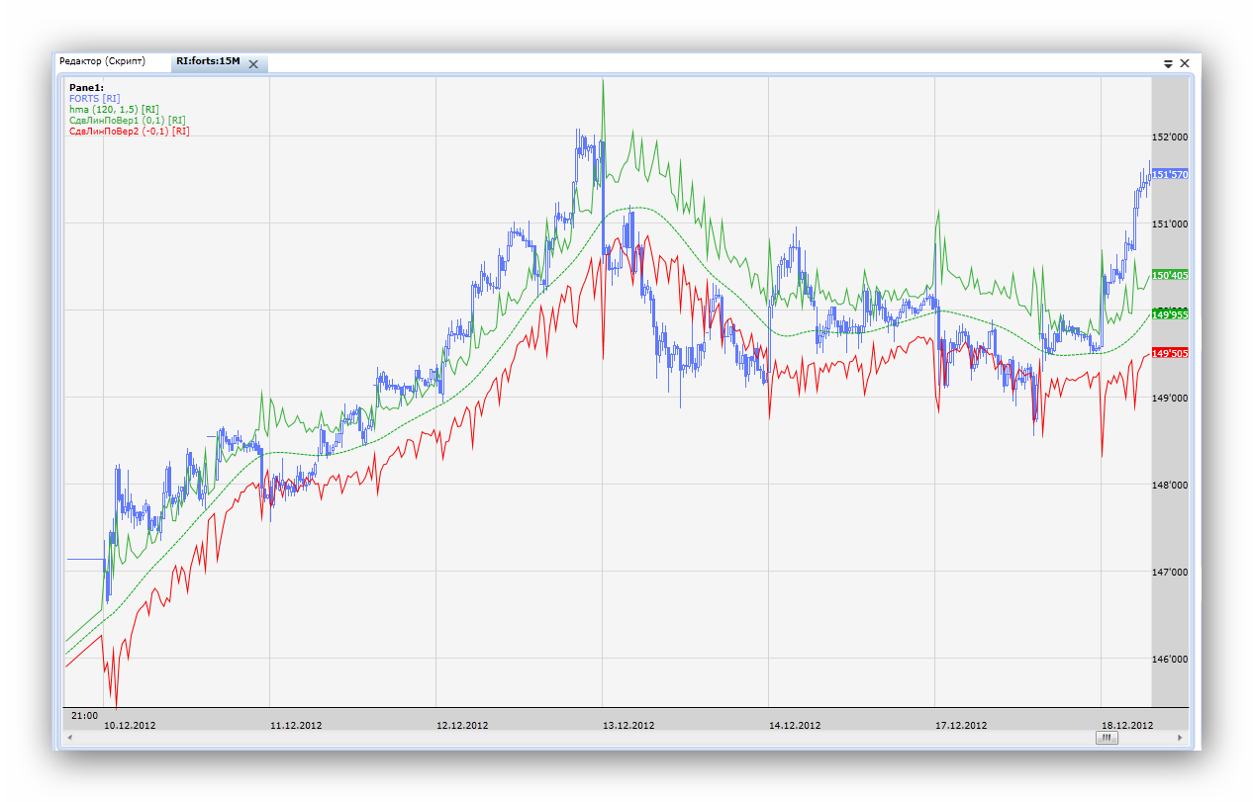Click the 149'000 price axis label
The width and height of the screenshot is (1253, 802).
(x=1170, y=398)
